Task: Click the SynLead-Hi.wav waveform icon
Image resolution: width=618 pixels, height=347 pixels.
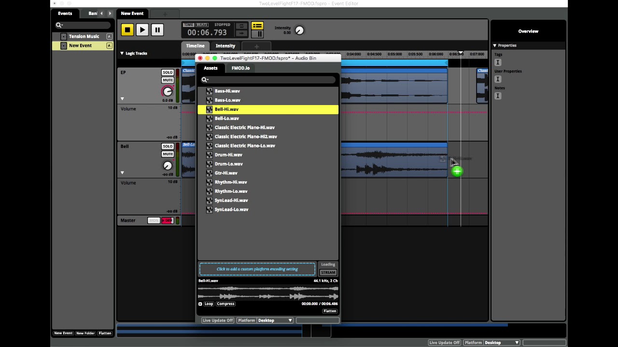Action: [x=209, y=200]
